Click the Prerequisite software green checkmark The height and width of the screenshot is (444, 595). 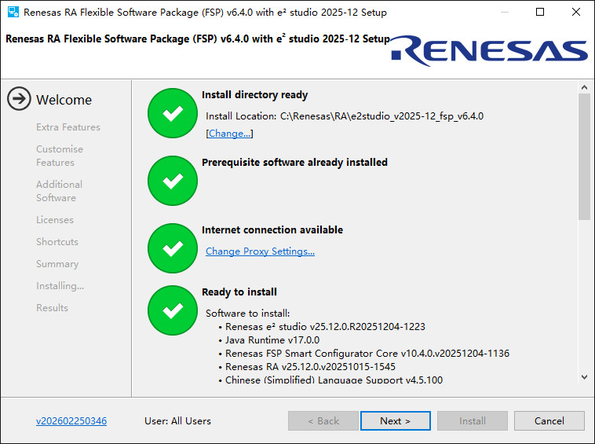point(173,181)
